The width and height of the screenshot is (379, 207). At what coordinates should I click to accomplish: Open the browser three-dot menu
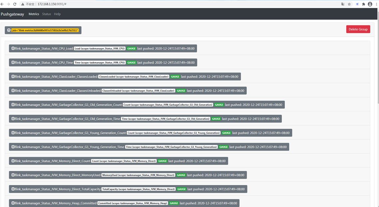tap(377, 4)
